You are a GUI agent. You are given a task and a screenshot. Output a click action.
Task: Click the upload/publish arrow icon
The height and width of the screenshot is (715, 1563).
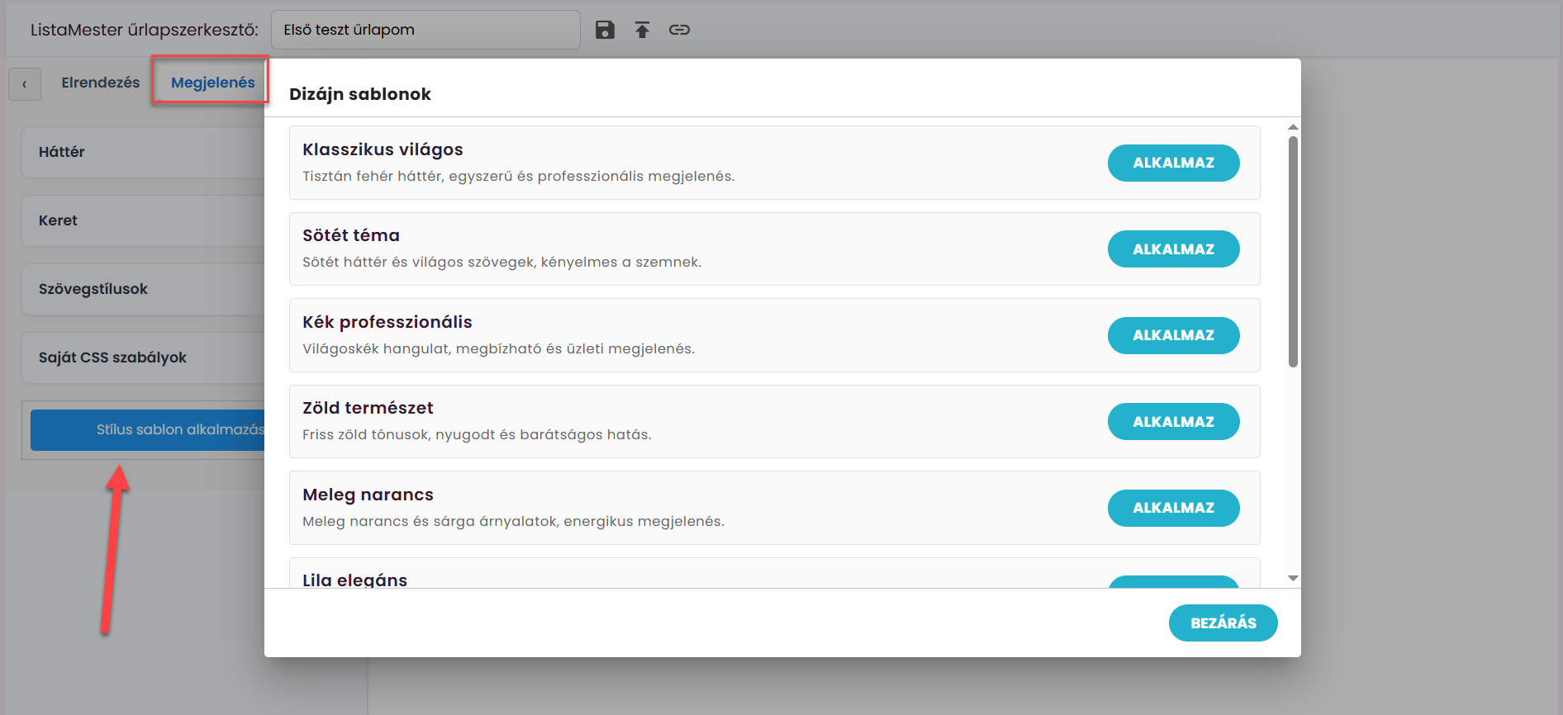point(642,30)
